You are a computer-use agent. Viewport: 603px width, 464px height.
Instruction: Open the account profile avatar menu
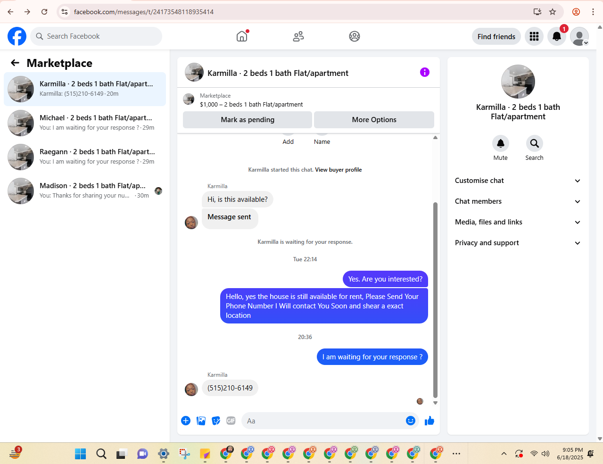(x=579, y=36)
